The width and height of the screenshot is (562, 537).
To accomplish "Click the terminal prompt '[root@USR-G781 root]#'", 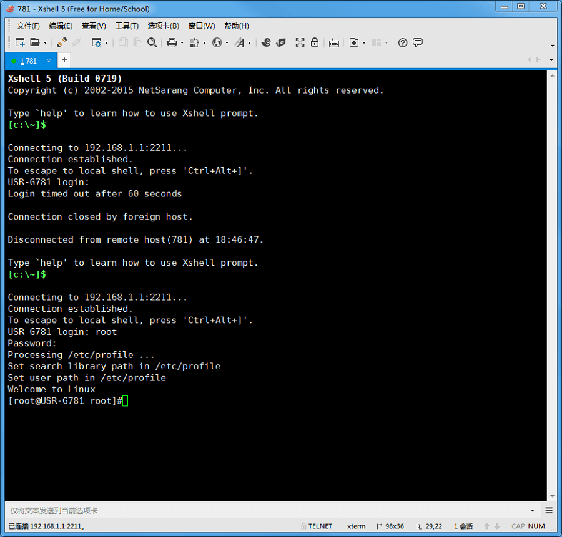I will pos(65,400).
